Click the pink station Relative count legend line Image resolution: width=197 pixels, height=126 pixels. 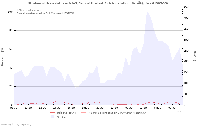tap(84, 113)
